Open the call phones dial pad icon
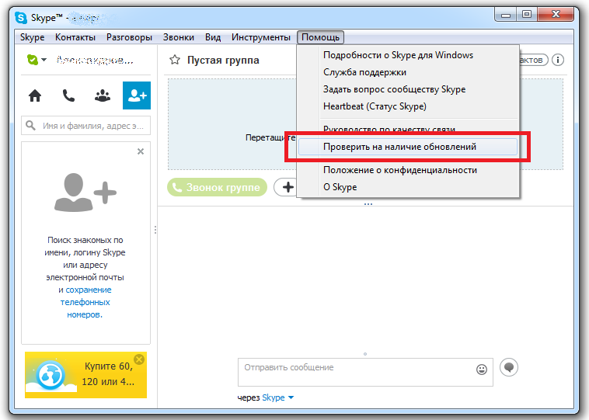Image resolution: width=589 pixels, height=420 pixels. [x=68, y=95]
